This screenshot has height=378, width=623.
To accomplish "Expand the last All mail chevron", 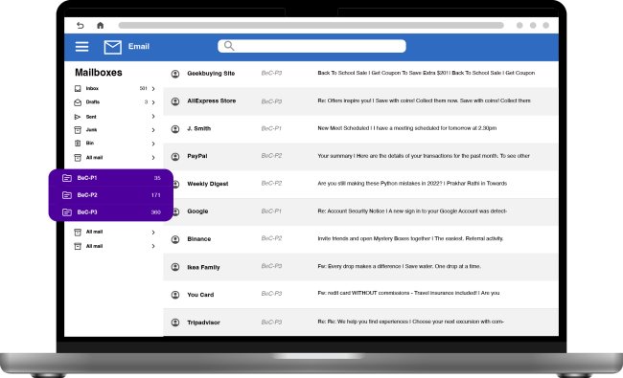I will click(x=153, y=246).
